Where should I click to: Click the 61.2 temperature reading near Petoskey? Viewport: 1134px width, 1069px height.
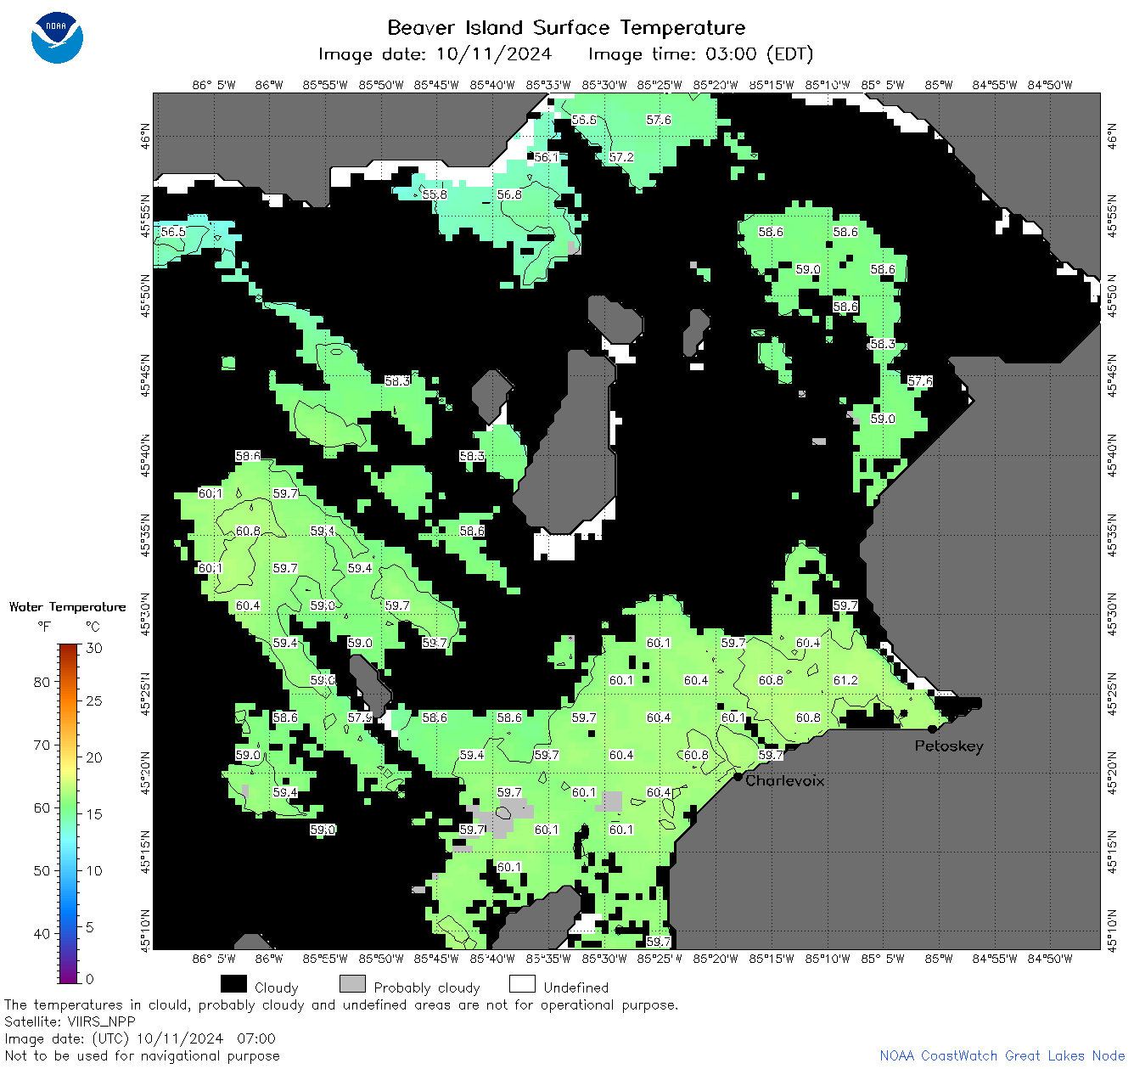(x=845, y=680)
